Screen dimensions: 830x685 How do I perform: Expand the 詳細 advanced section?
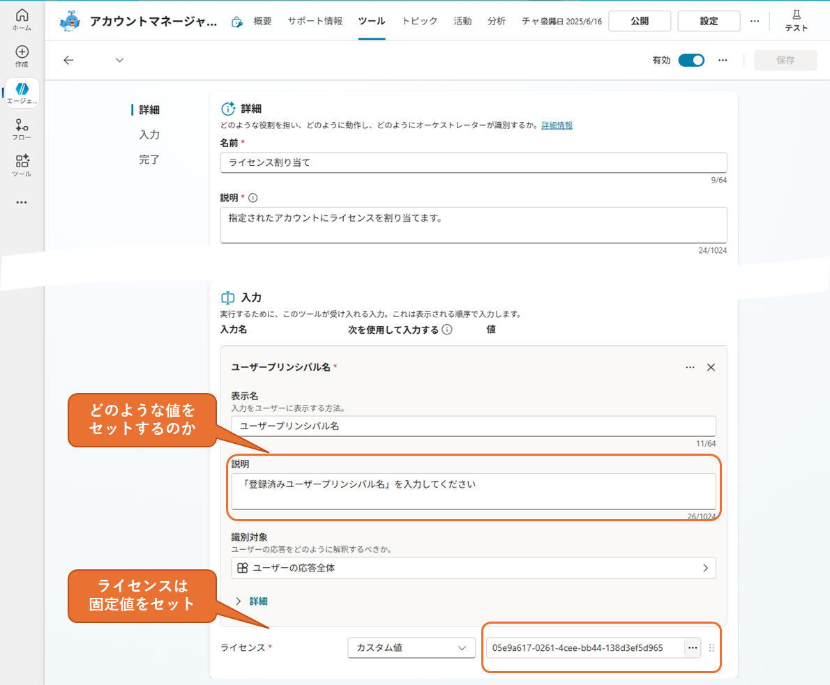coord(252,601)
